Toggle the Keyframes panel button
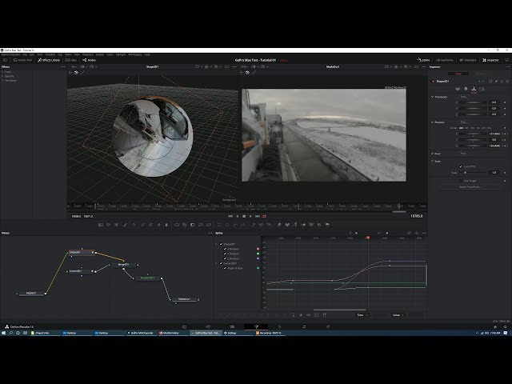The width and height of the screenshot is (512, 384). coord(445,60)
